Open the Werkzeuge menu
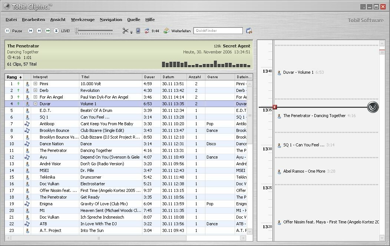The height and width of the screenshot is (246, 390). [x=83, y=20]
